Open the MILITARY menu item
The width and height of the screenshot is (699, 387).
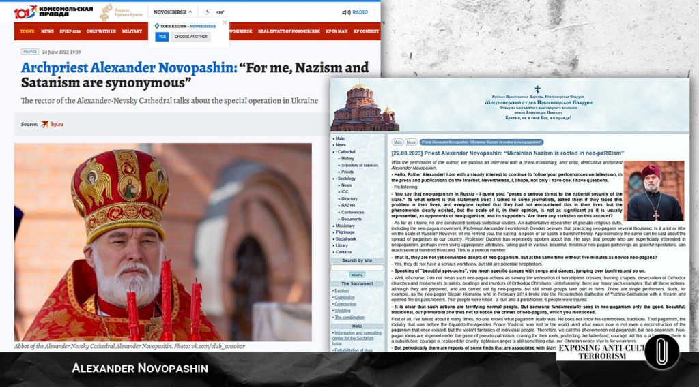point(132,31)
